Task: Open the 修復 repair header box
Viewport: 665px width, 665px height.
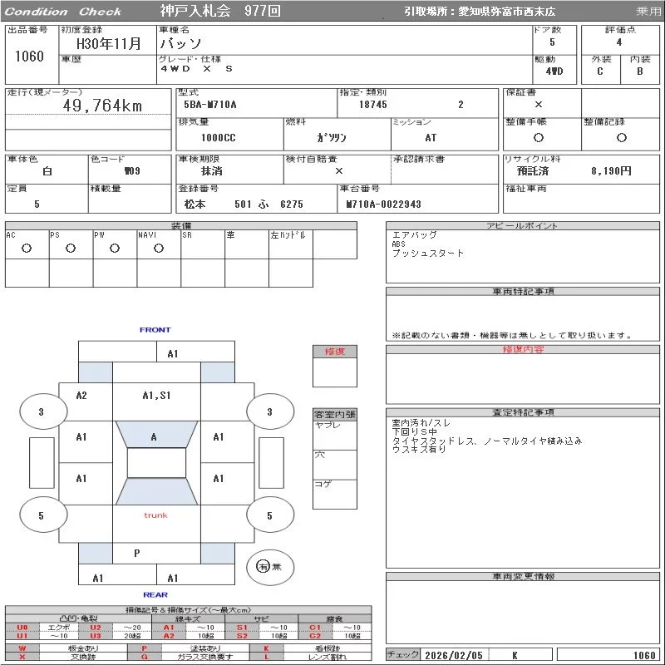Action: click(x=335, y=352)
